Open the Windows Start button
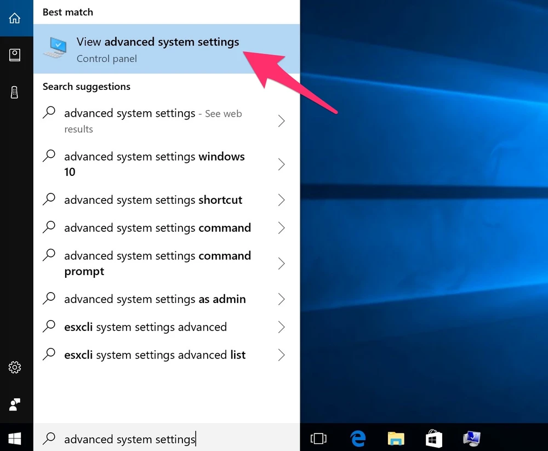548x451 pixels. tap(15, 438)
